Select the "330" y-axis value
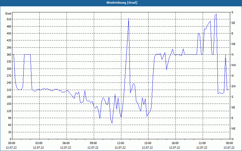The image size is (242, 151). (x=9, y=62)
